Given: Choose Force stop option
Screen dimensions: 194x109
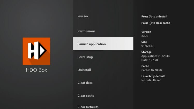Looking at the screenshot, I should click(x=103, y=57).
